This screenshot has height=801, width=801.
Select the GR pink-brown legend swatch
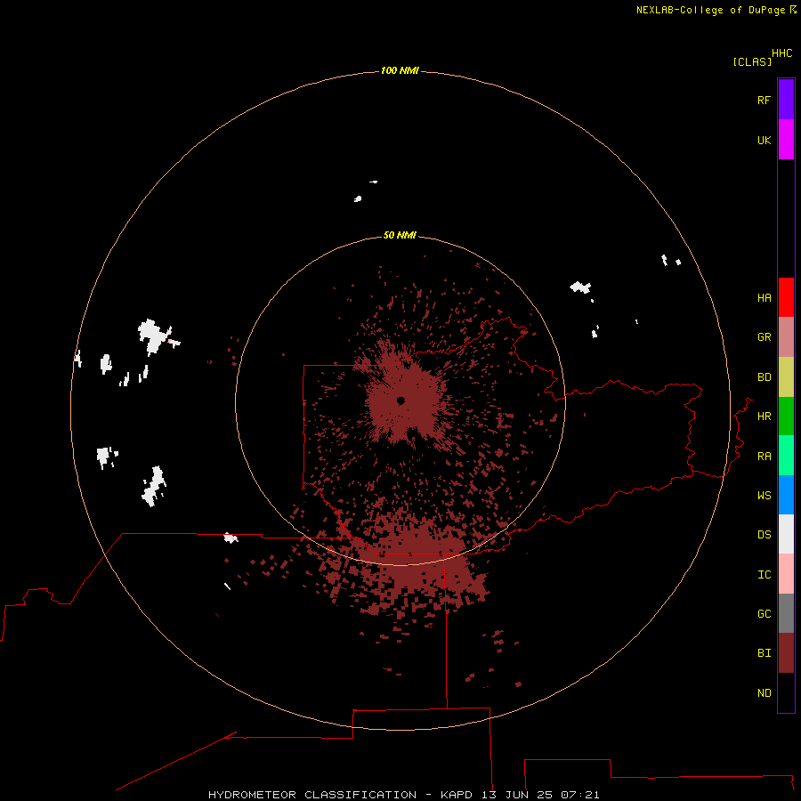pos(786,337)
